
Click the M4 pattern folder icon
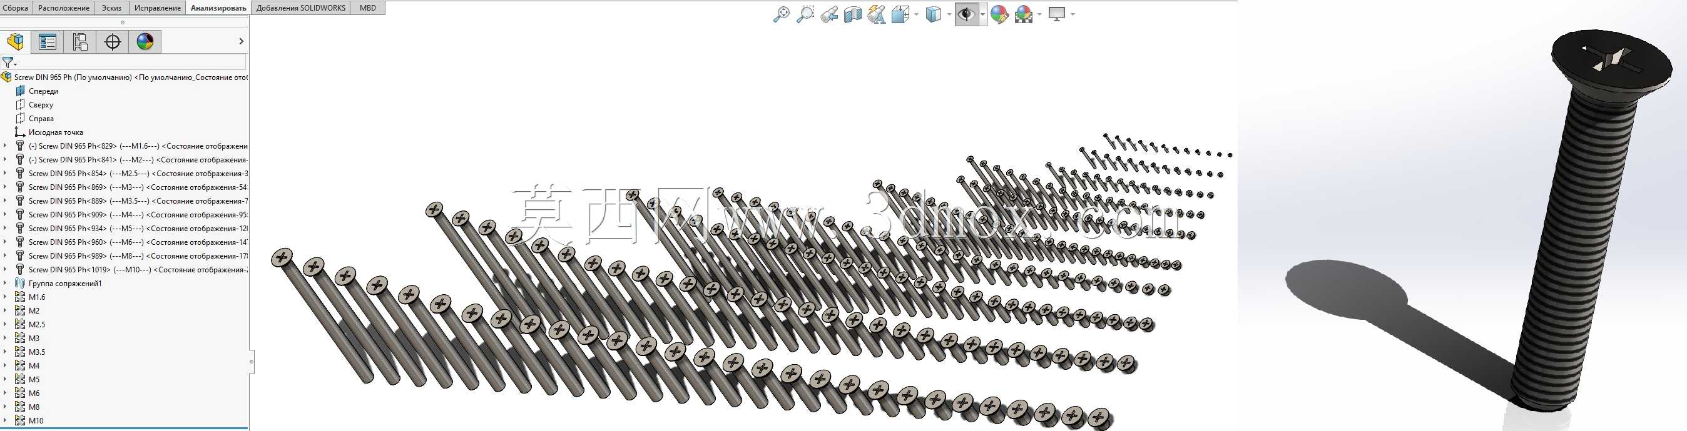tap(20, 365)
